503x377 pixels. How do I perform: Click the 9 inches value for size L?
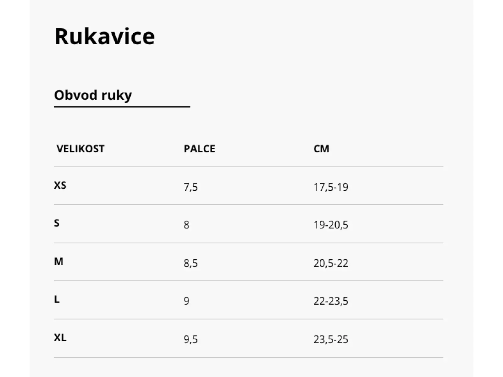pos(186,301)
